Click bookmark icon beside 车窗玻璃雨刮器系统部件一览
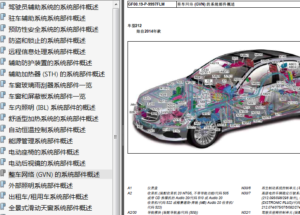 pos(3,84)
